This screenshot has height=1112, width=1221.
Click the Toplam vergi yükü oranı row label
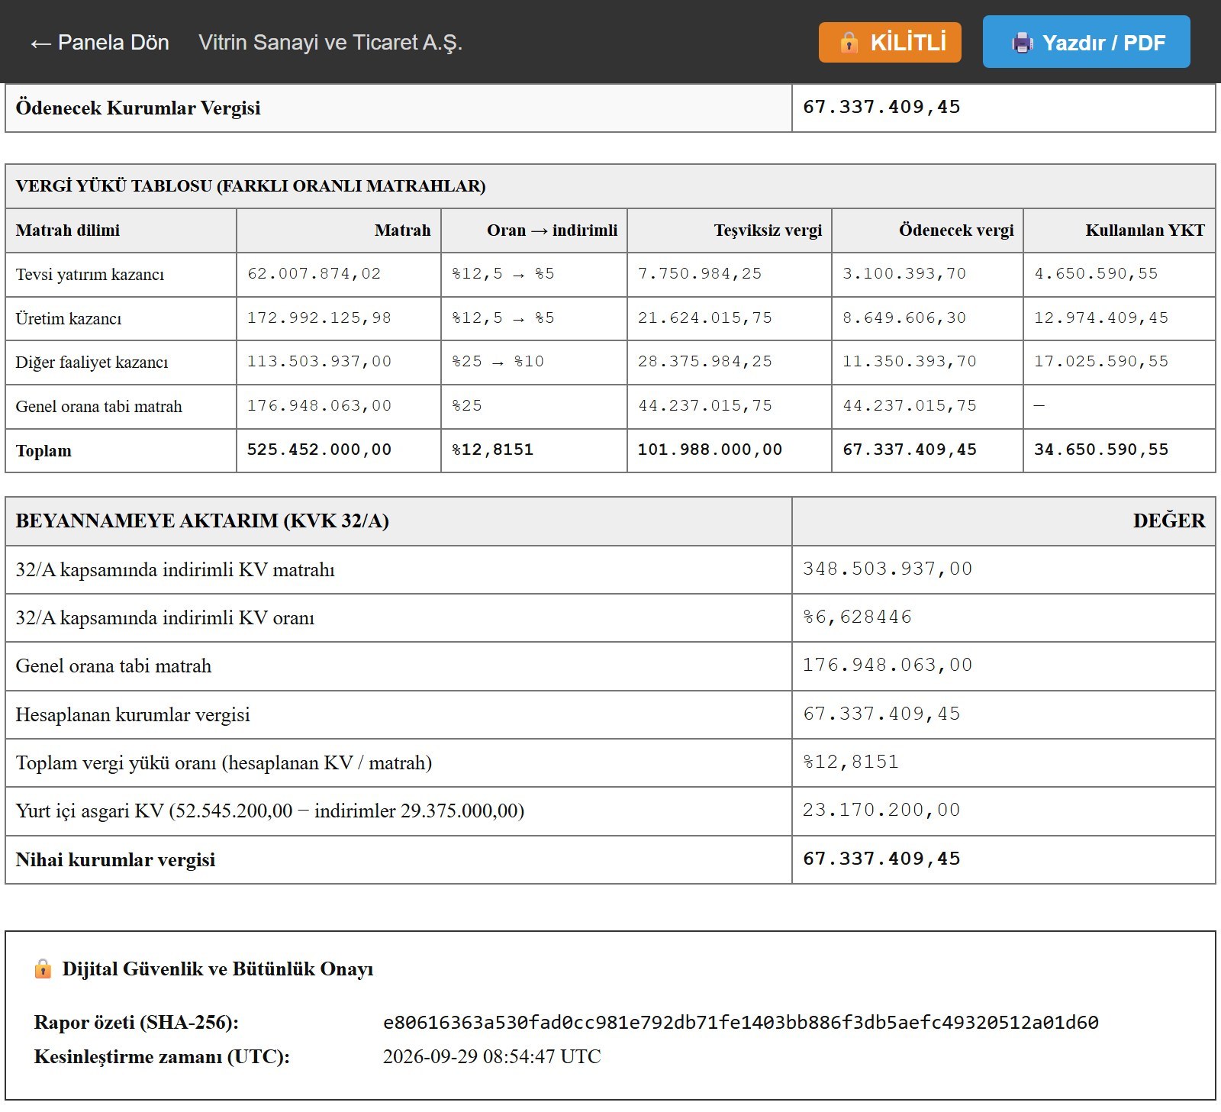(224, 762)
